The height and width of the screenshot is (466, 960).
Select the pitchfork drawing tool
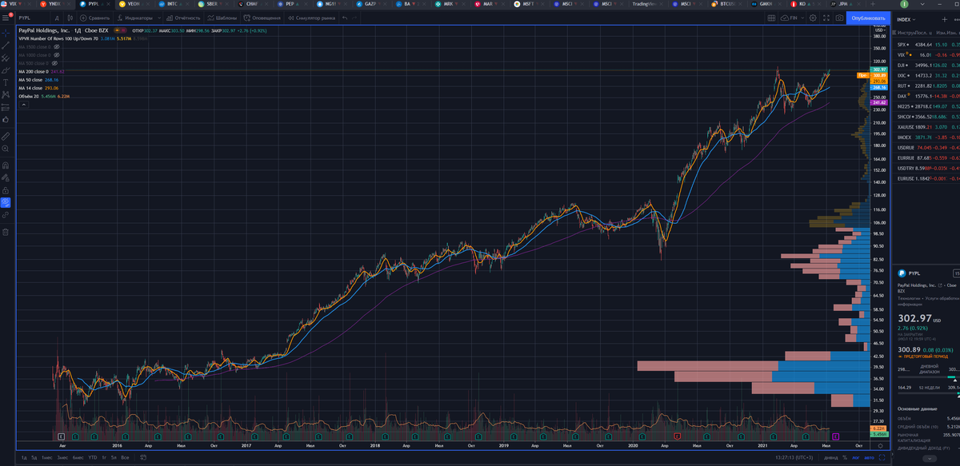[6, 58]
